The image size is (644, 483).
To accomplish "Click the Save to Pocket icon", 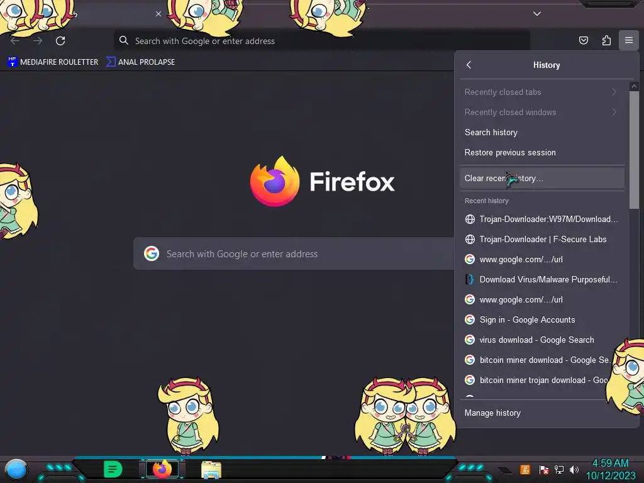I will point(583,40).
